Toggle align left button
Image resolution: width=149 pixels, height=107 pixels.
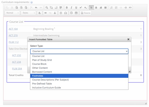pos(91,8)
